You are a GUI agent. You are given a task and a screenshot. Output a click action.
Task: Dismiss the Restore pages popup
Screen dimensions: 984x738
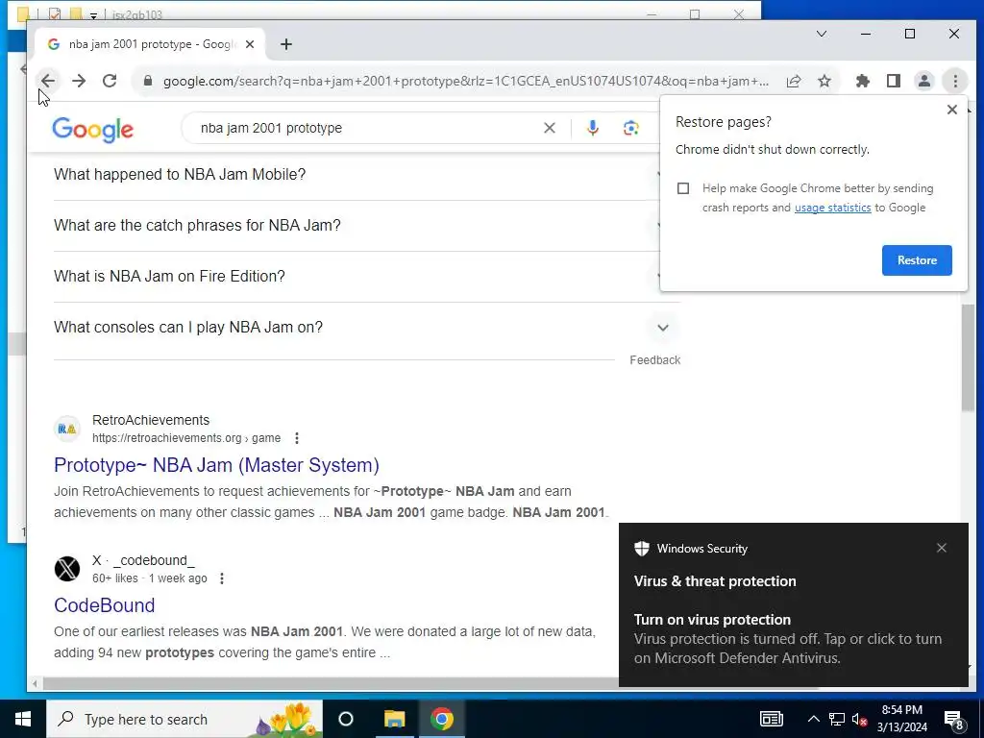tap(952, 110)
